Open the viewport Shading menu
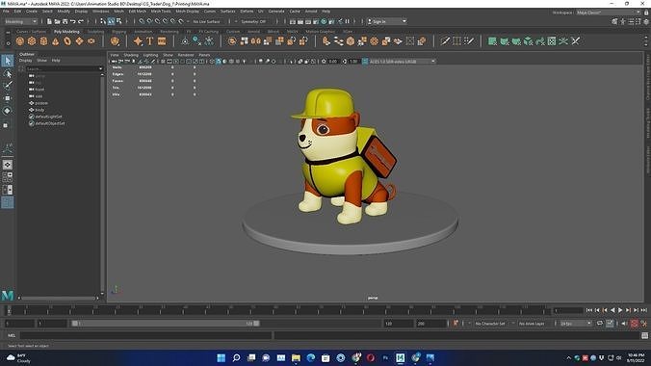 (x=131, y=55)
